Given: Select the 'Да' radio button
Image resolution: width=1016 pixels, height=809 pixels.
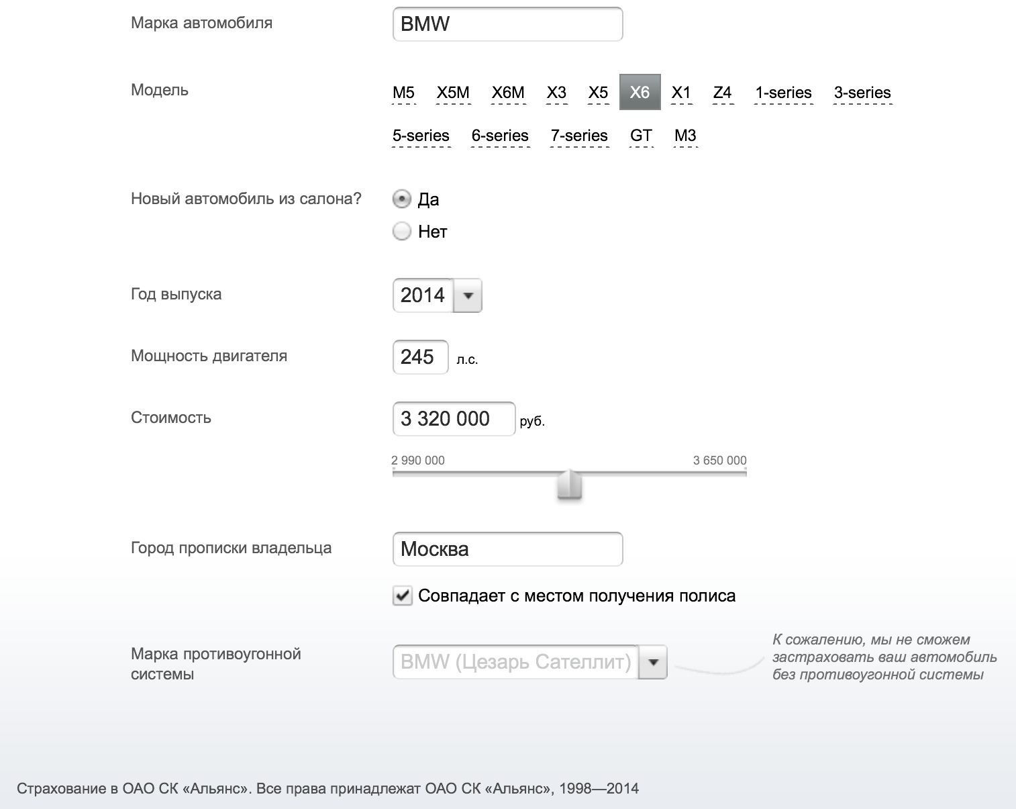Looking at the screenshot, I should tap(402, 199).
